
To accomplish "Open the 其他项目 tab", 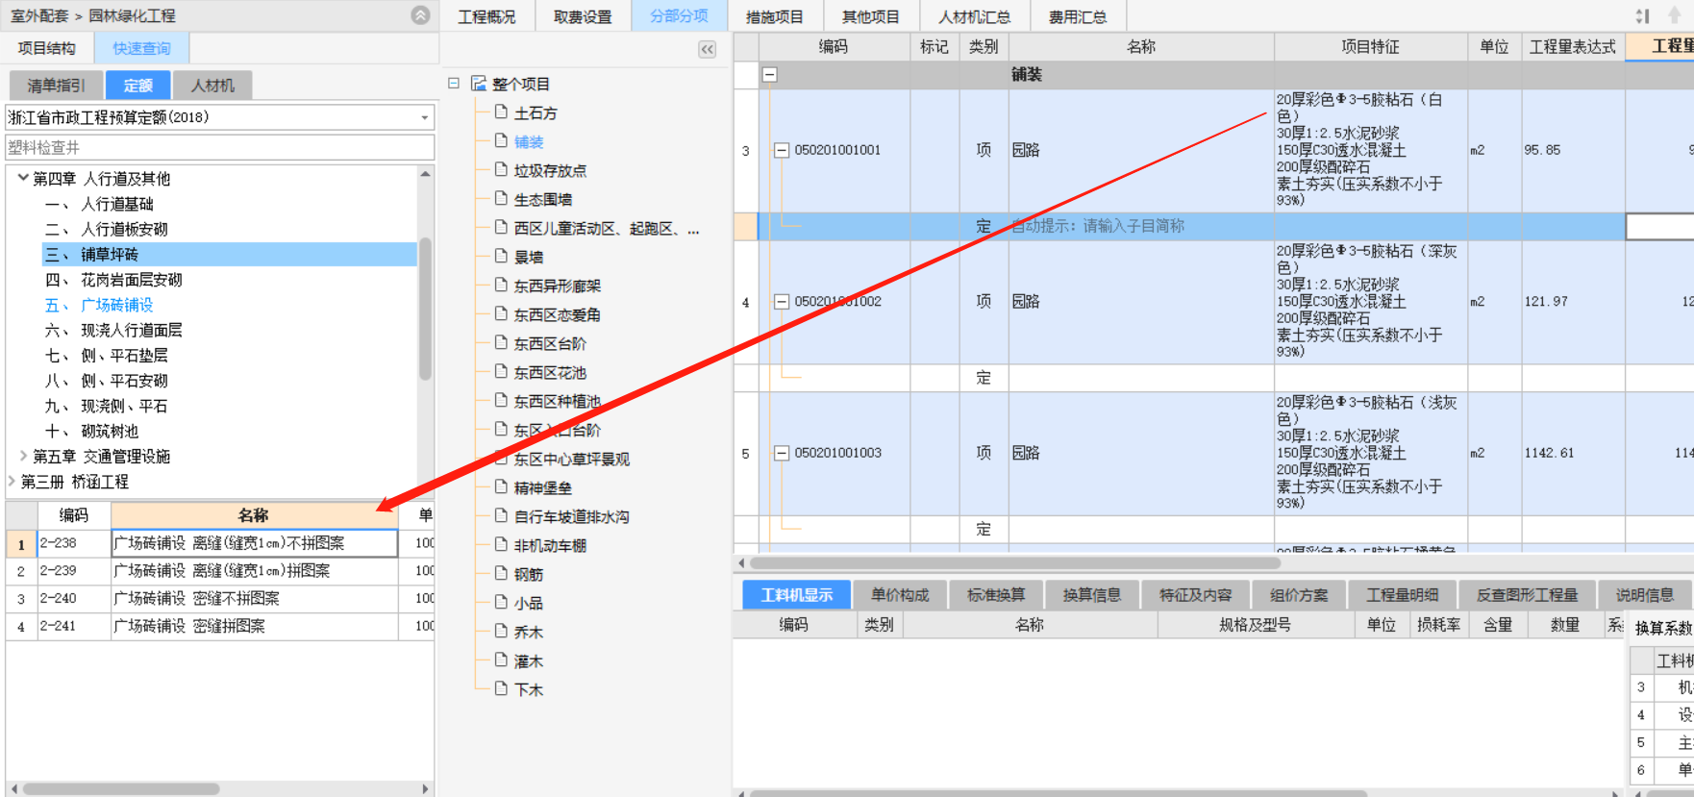I will [x=871, y=16].
